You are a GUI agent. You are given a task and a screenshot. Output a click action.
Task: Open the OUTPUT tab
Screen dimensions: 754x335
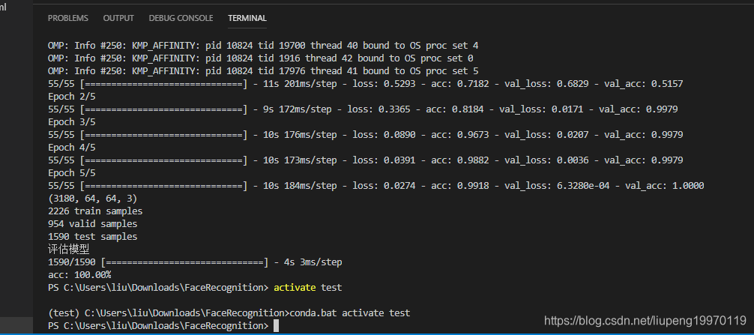[118, 18]
